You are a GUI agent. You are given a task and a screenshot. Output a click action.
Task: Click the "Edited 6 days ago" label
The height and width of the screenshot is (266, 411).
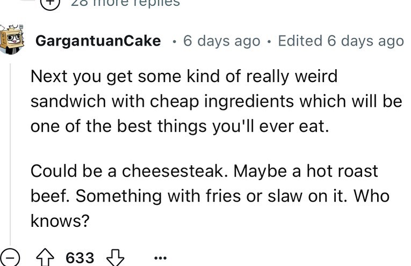341,41
